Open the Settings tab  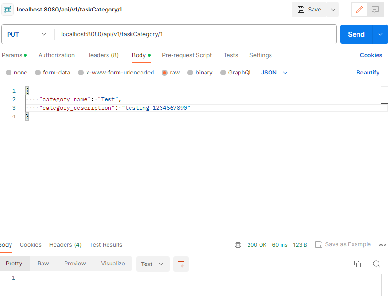pyautogui.click(x=260, y=55)
